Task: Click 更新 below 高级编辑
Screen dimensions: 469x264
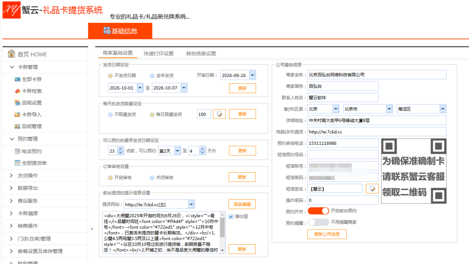Action: point(242,249)
